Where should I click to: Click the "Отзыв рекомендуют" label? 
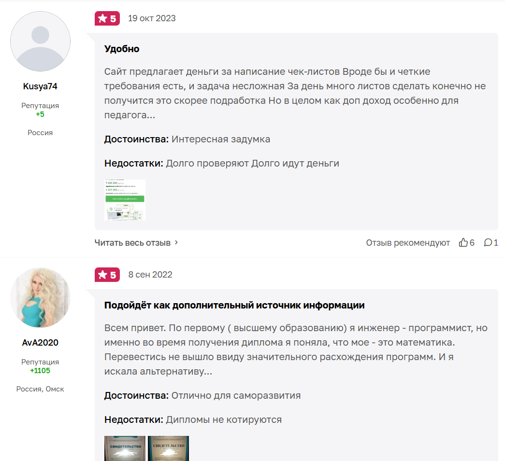(x=408, y=243)
